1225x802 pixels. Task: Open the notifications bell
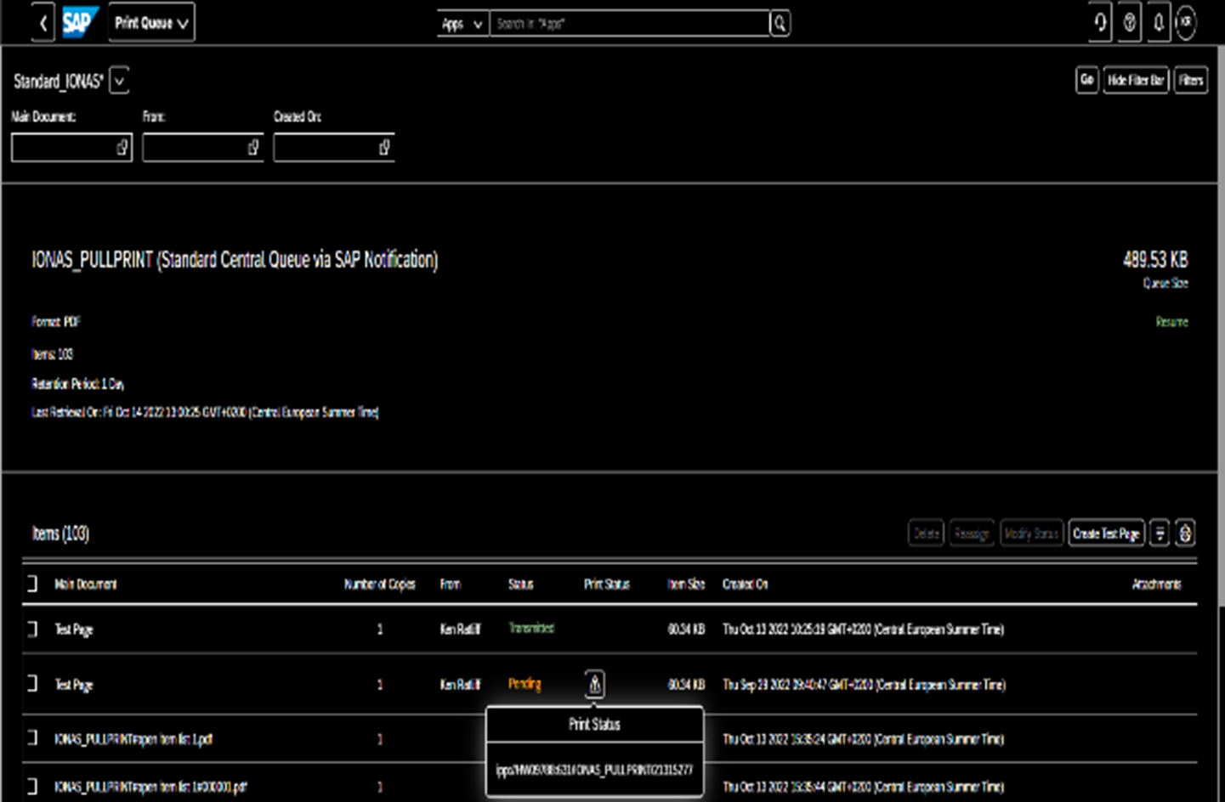pyautogui.click(x=1158, y=23)
